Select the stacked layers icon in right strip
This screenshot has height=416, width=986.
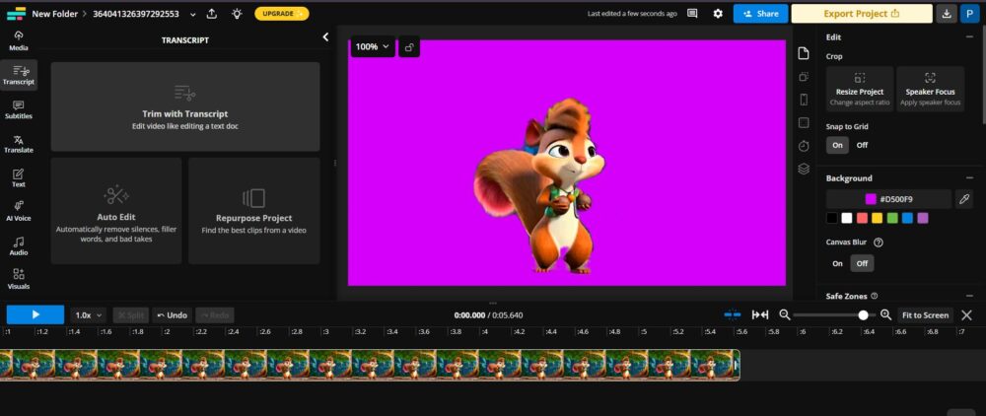(803, 169)
